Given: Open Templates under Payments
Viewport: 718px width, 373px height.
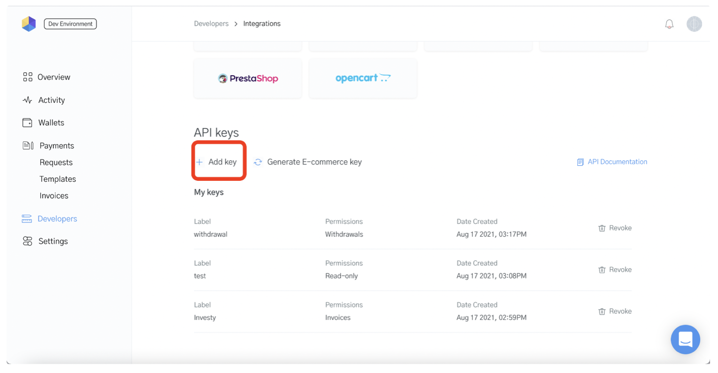Looking at the screenshot, I should (58, 179).
